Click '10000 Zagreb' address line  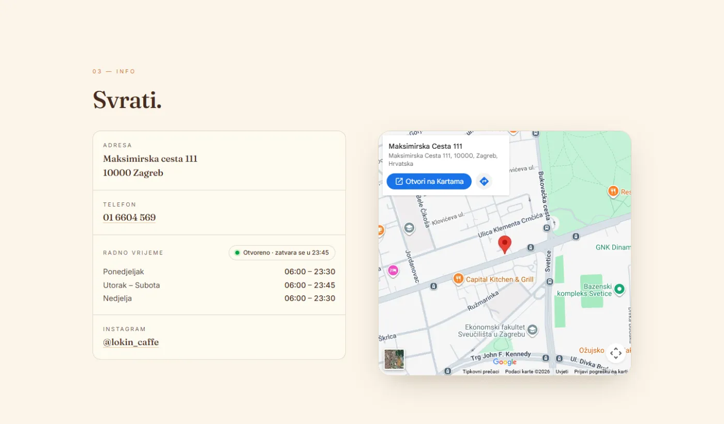133,172
